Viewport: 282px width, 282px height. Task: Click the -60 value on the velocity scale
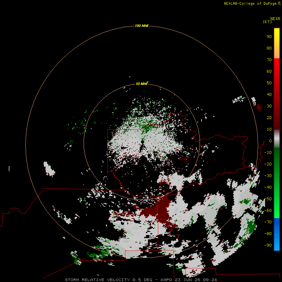coord(268,211)
